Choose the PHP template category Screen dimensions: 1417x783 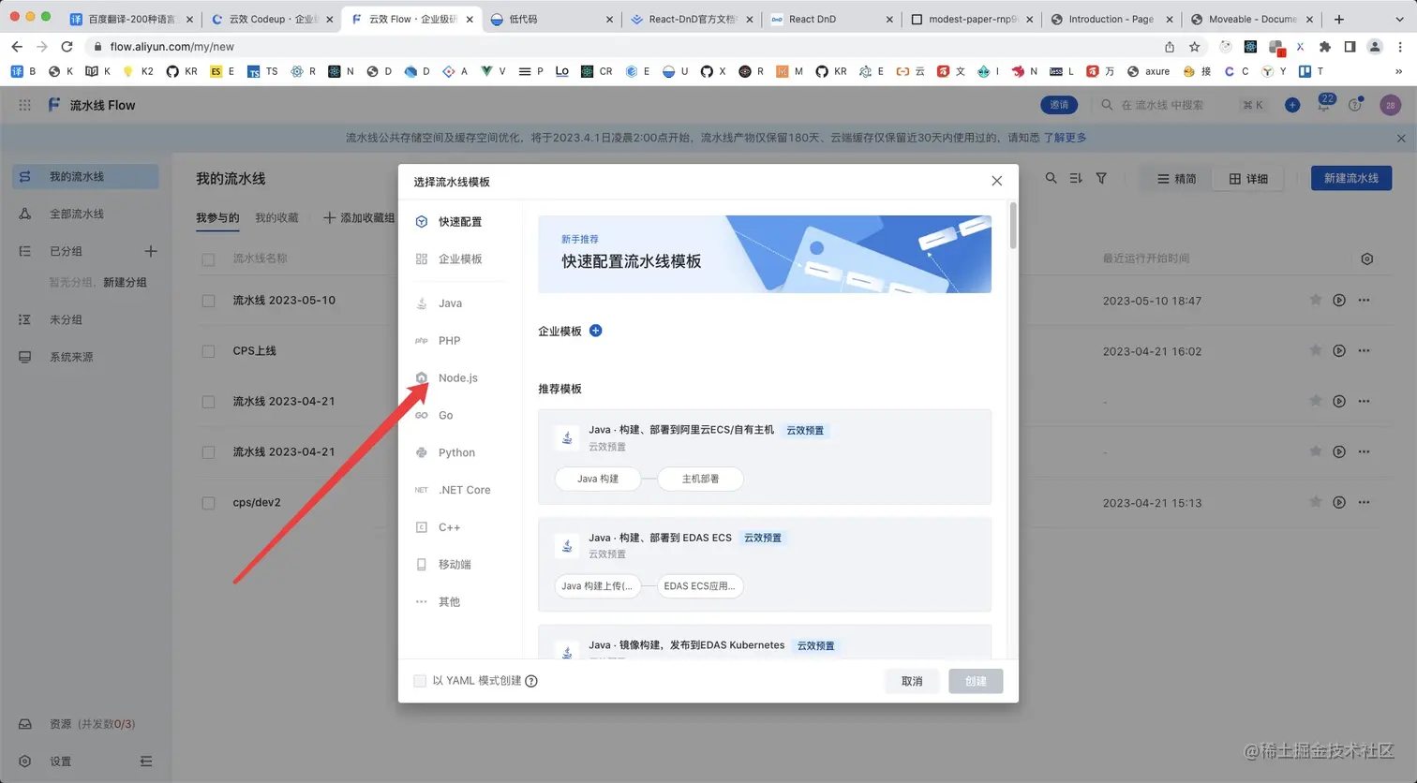point(449,341)
